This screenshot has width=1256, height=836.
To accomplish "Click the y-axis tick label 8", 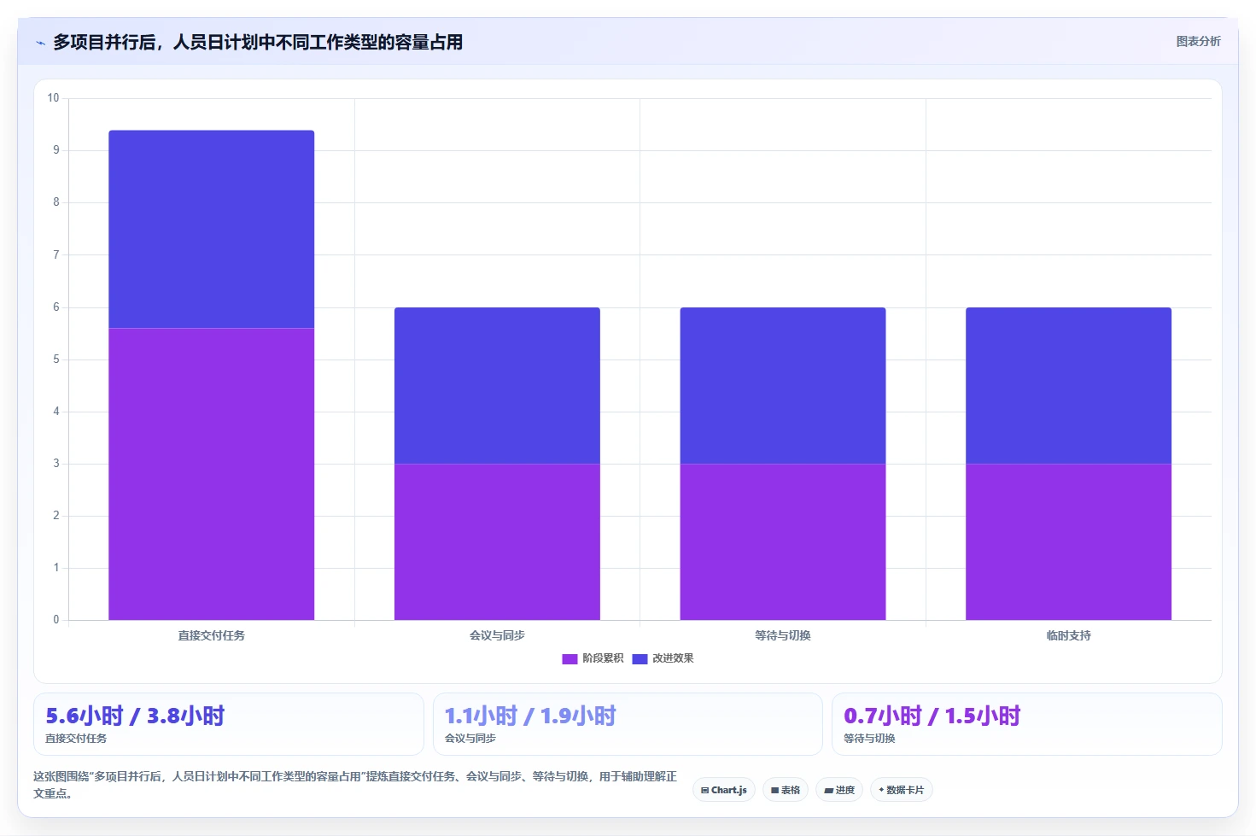I will click(x=56, y=202).
